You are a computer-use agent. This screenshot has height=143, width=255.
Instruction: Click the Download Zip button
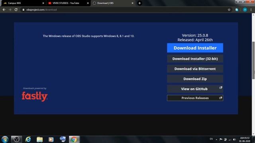[195, 79]
